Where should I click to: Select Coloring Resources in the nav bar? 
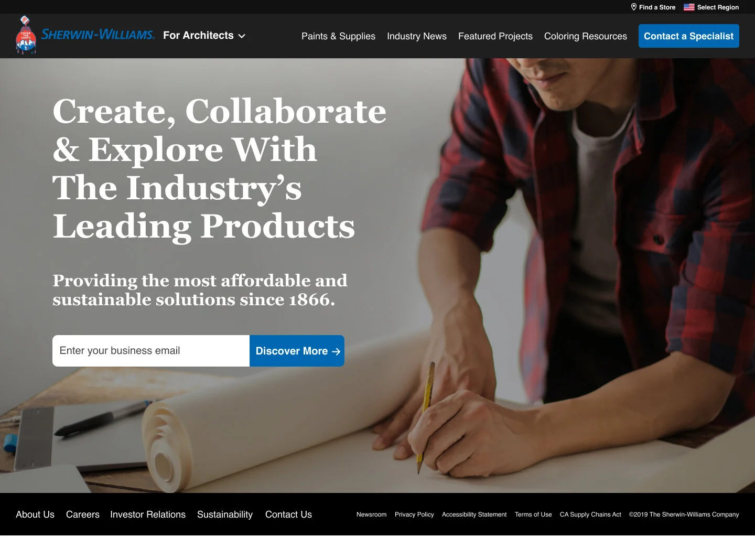coord(586,36)
